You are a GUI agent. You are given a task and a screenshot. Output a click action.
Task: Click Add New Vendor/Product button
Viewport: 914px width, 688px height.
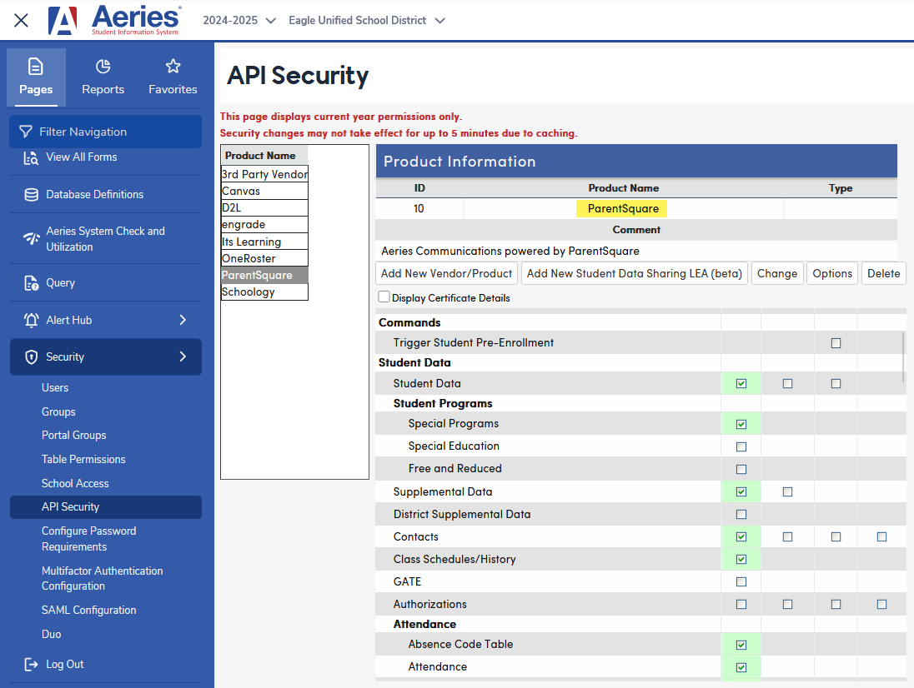[x=446, y=273]
